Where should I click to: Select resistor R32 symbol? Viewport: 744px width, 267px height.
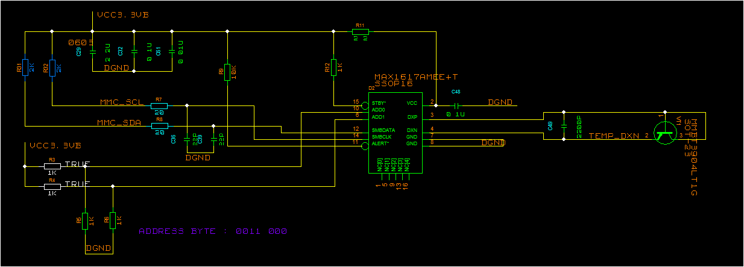point(52,67)
